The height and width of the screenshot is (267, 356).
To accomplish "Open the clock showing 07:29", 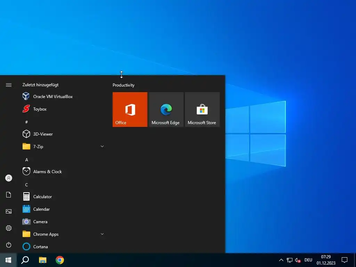I will [x=326, y=260].
